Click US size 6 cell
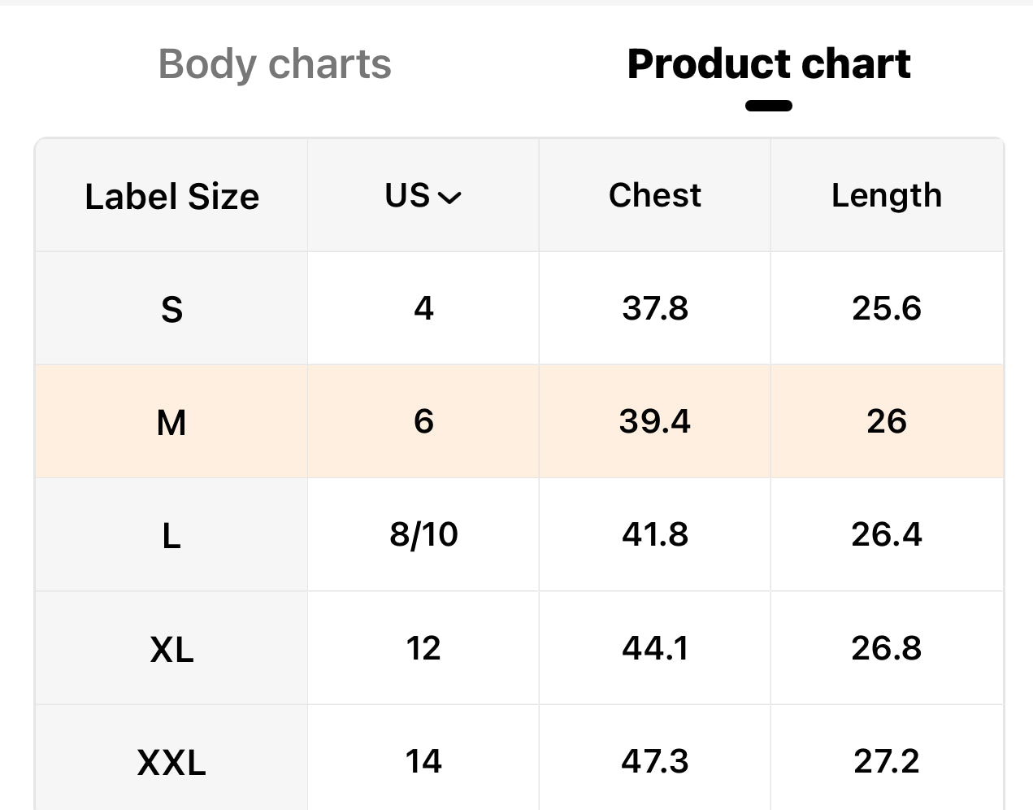1033x810 pixels. (423, 421)
